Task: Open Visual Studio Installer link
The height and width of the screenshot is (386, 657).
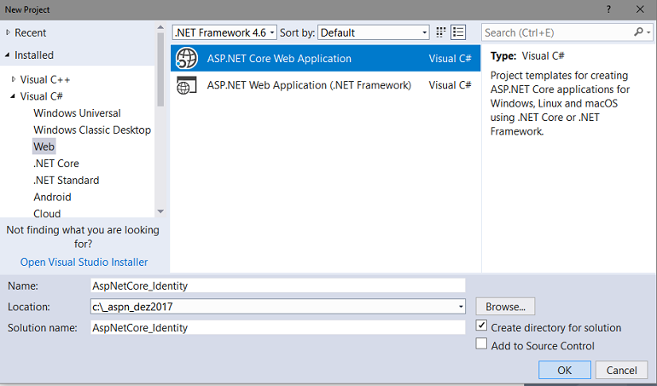Action: [x=84, y=262]
